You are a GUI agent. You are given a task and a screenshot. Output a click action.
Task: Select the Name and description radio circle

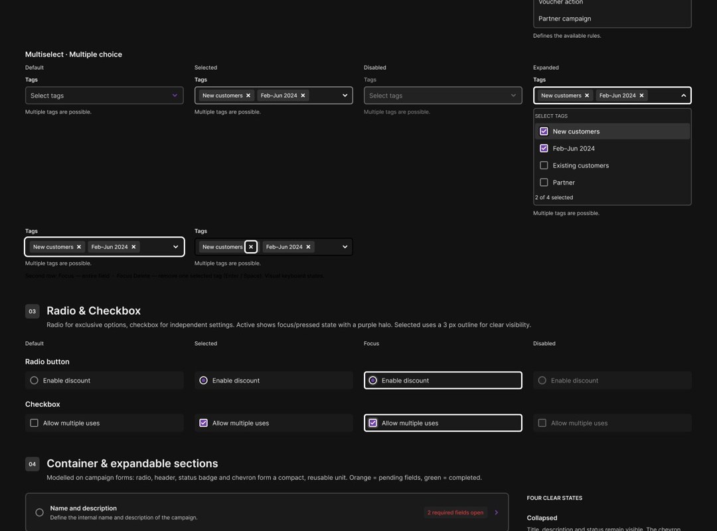(x=39, y=512)
